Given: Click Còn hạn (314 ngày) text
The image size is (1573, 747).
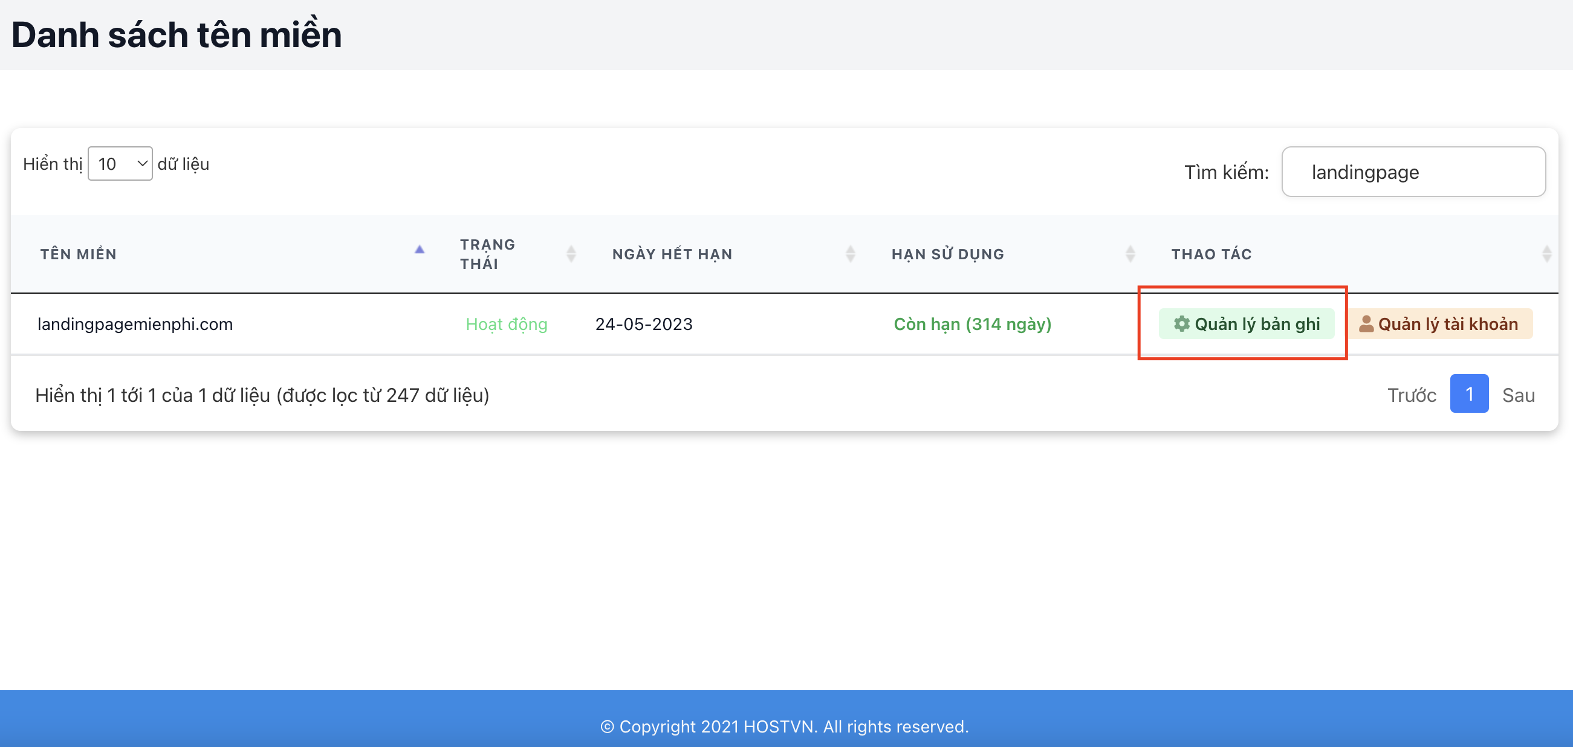Looking at the screenshot, I should (972, 323).
